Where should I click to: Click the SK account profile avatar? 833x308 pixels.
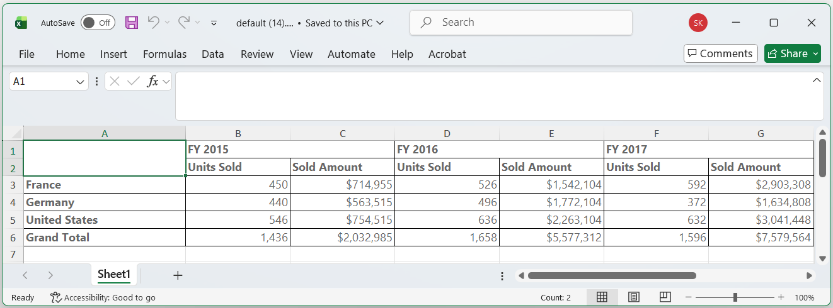pyautogui.click(x=698, y=23)
